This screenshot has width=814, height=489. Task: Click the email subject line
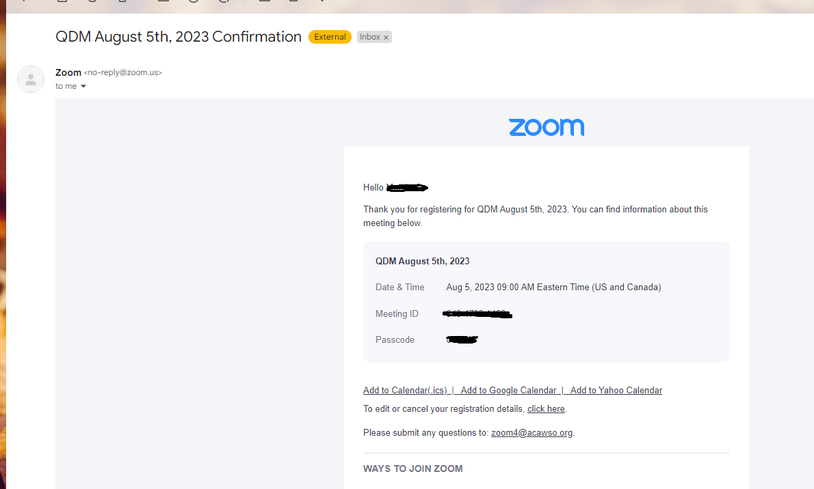[x=179, y=37]
